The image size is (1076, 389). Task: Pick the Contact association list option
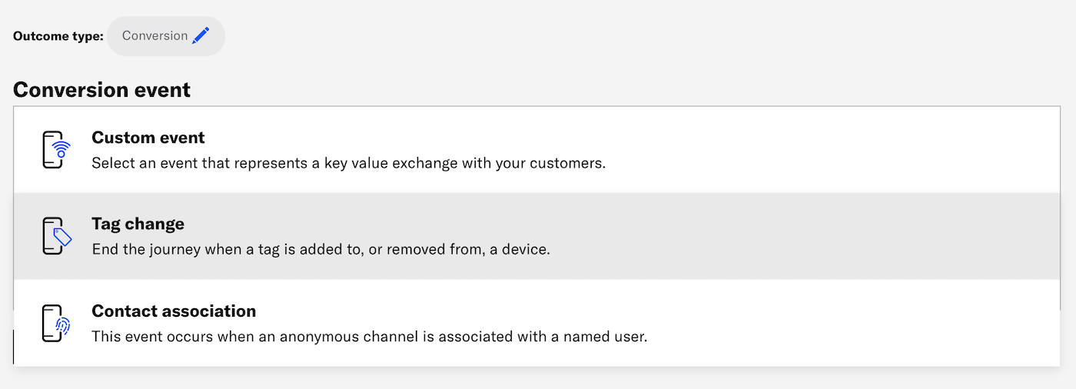[537, 323]
